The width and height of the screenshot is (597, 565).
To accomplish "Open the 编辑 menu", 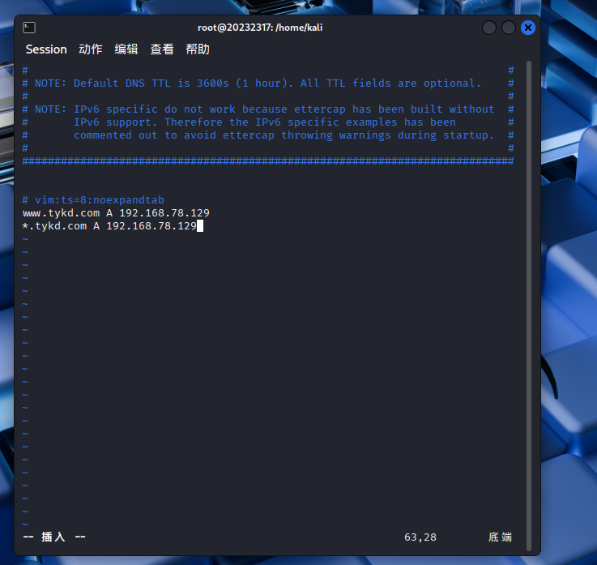I will (126, 49).
